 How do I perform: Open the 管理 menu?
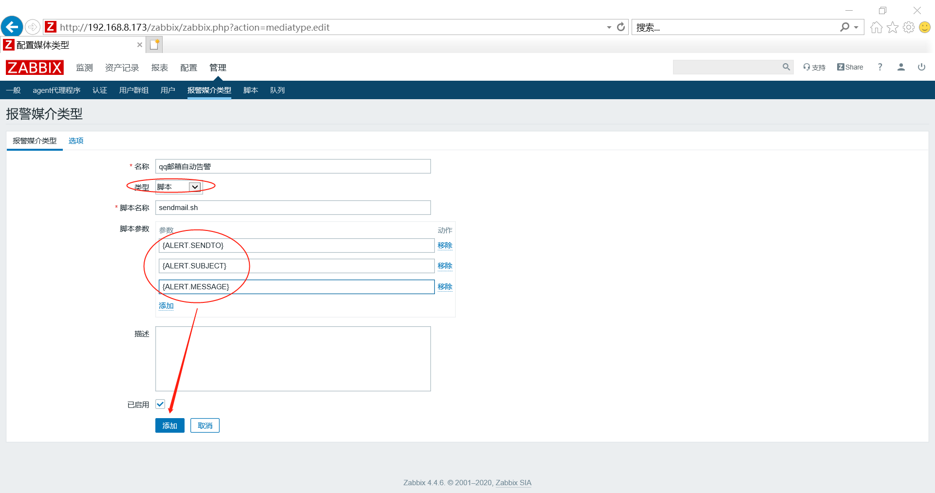click(x=218, y=68)
